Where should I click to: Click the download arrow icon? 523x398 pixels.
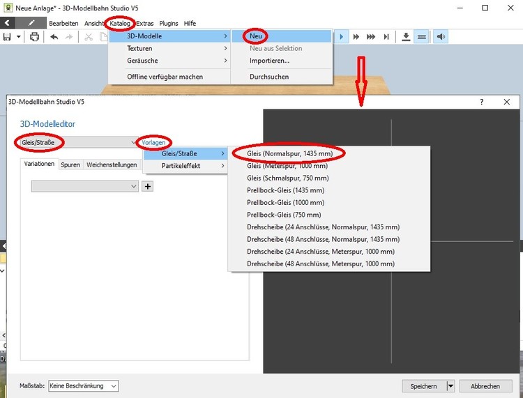pos(406,37)
